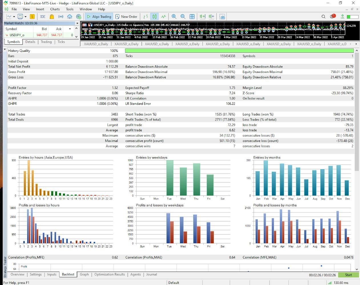Click the History Quality green progress bar

pos(239,51)
